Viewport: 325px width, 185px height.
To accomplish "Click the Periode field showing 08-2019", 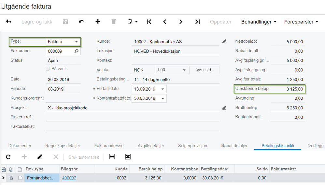I will (63, 89).
